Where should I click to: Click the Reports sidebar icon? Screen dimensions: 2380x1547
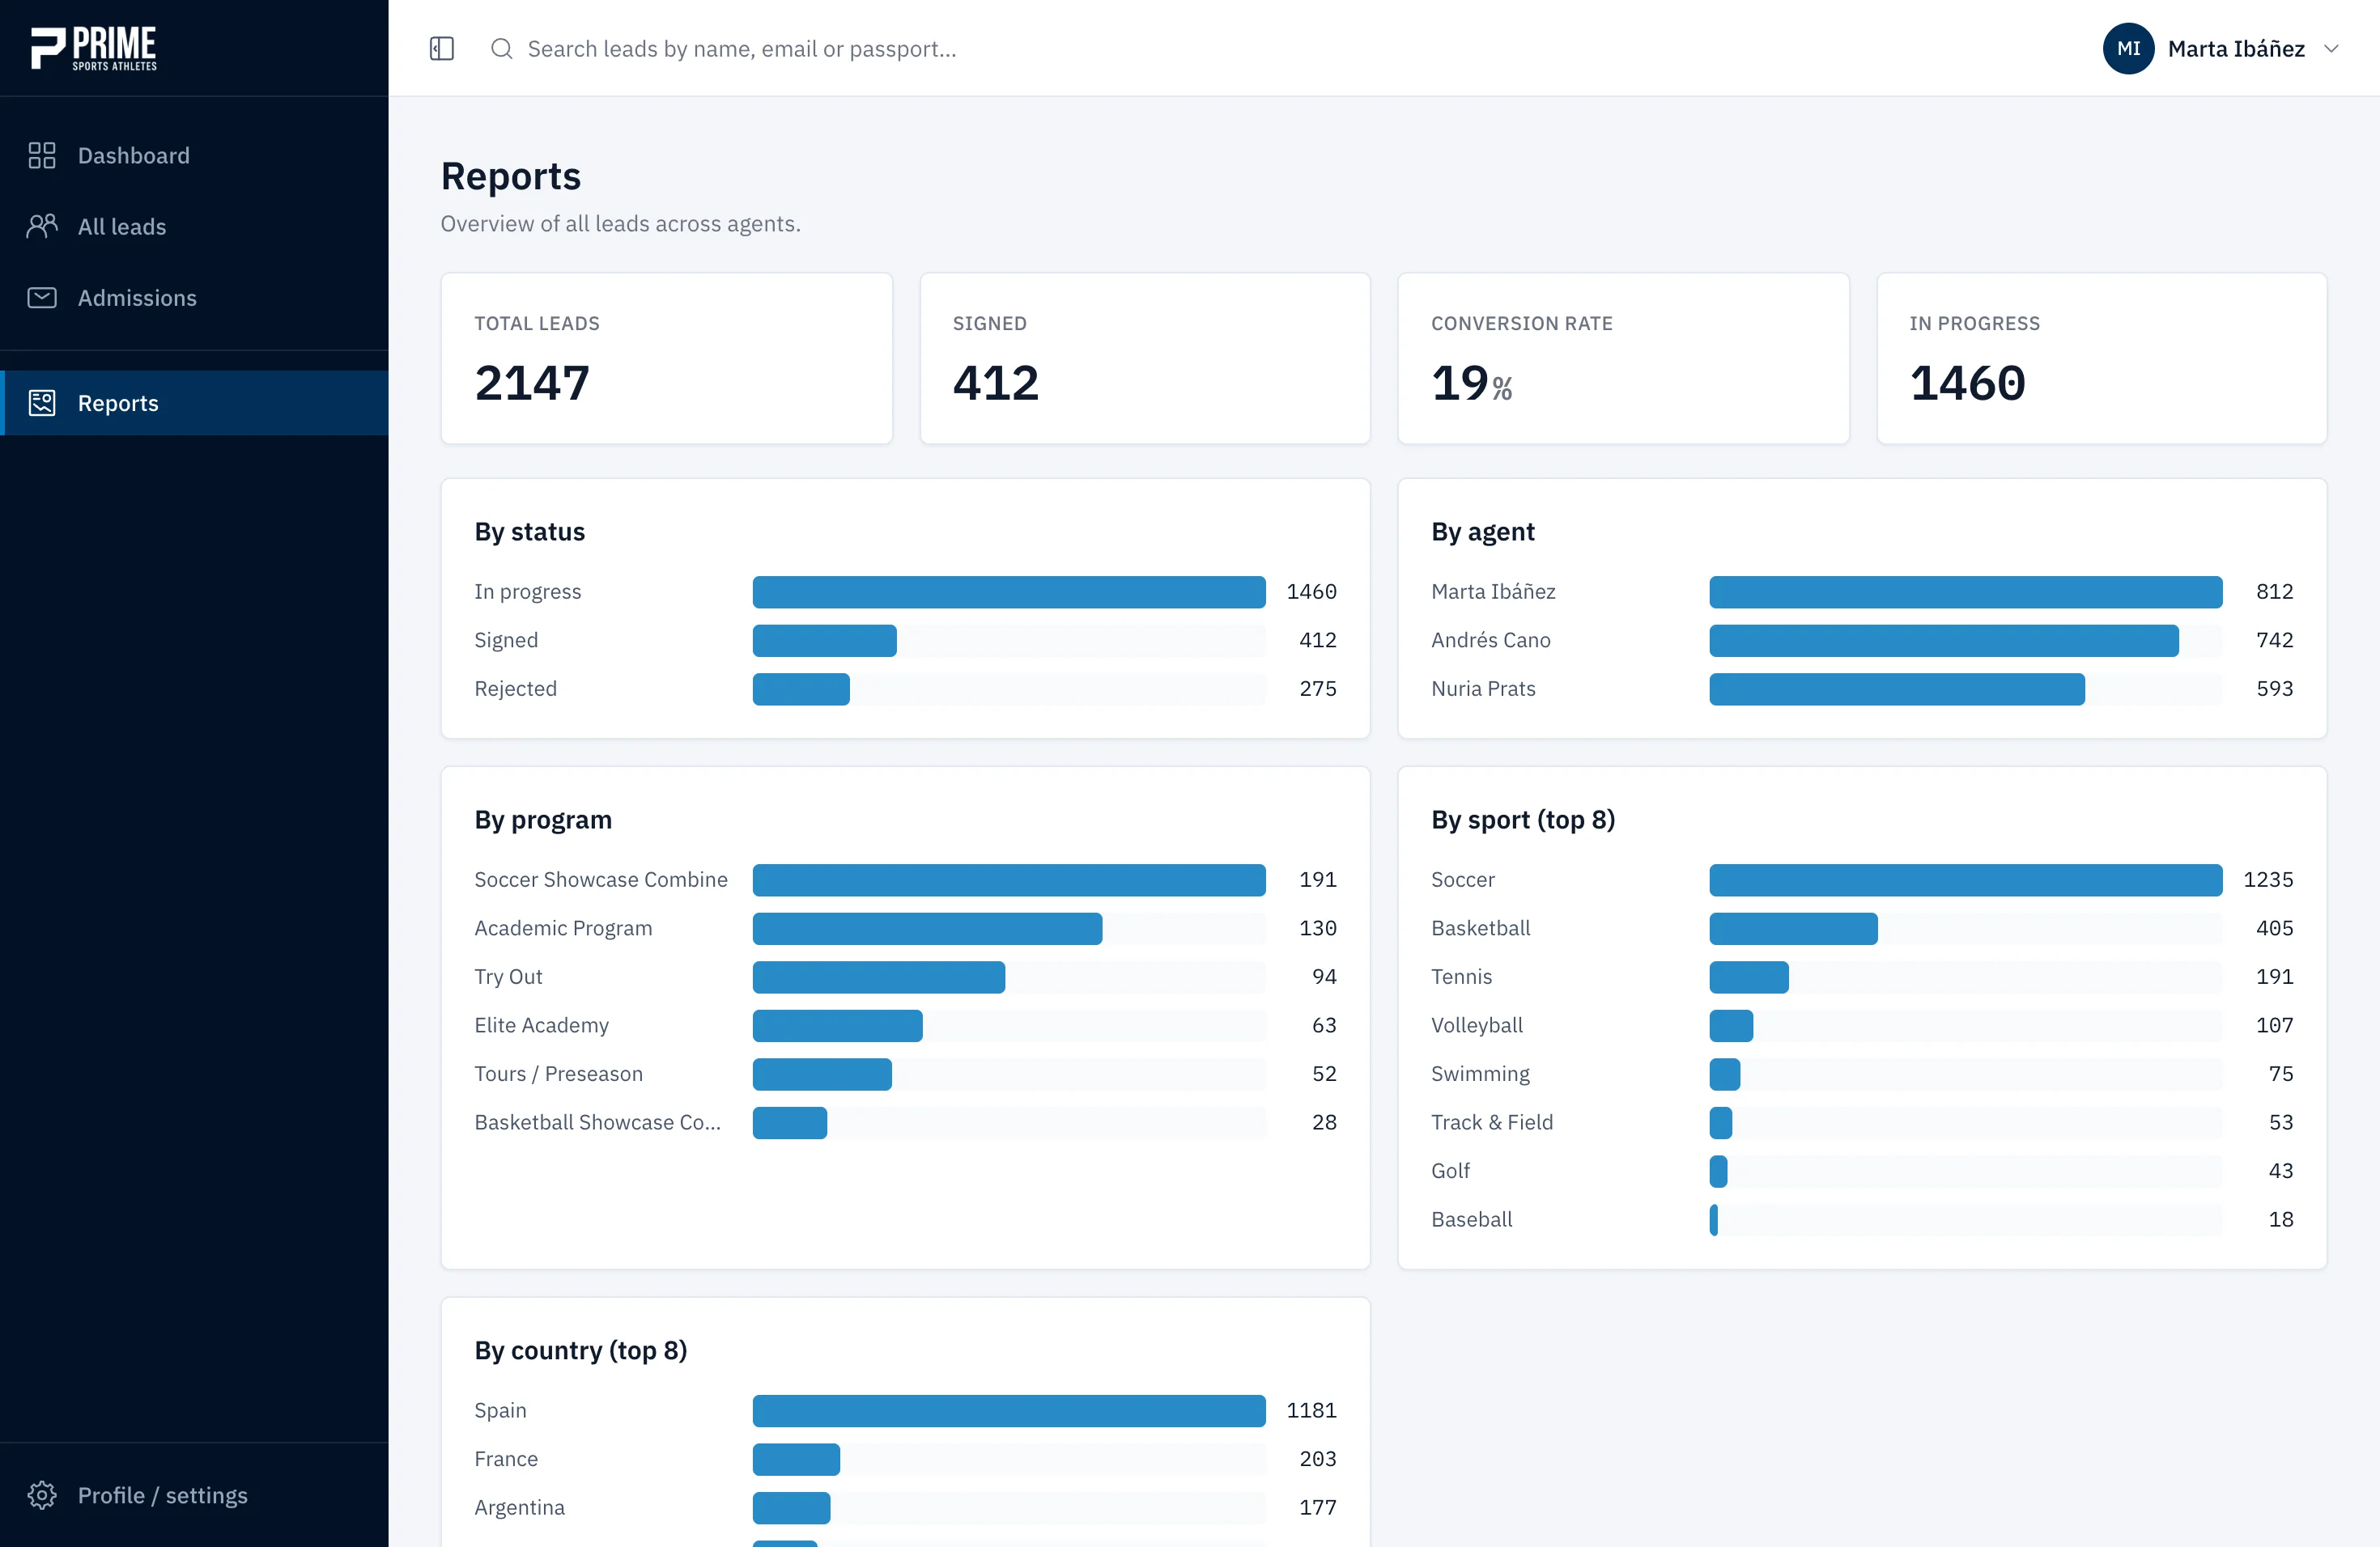coord(42,403)
